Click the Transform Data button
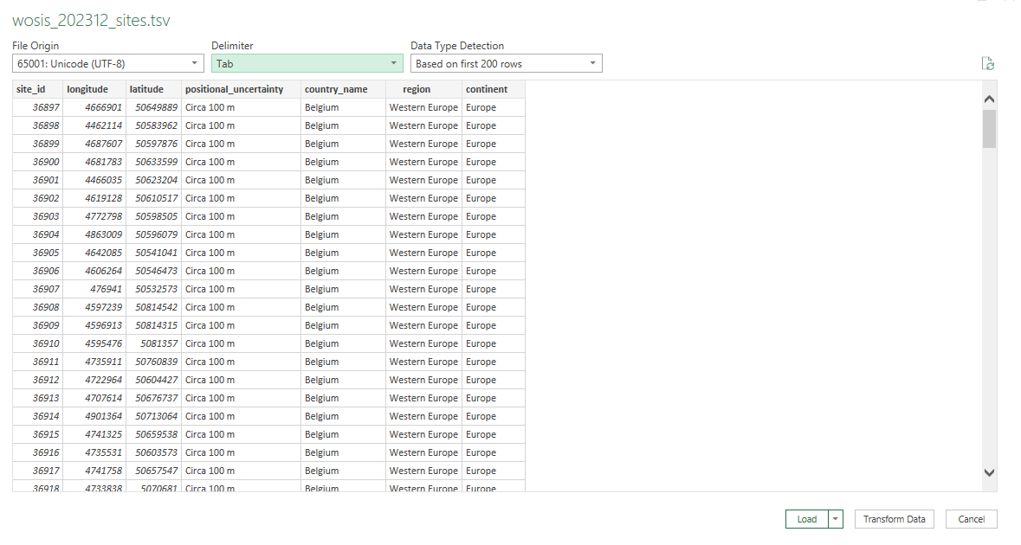1021x545 pixels. pyautogui.click(x=894, y=519)
